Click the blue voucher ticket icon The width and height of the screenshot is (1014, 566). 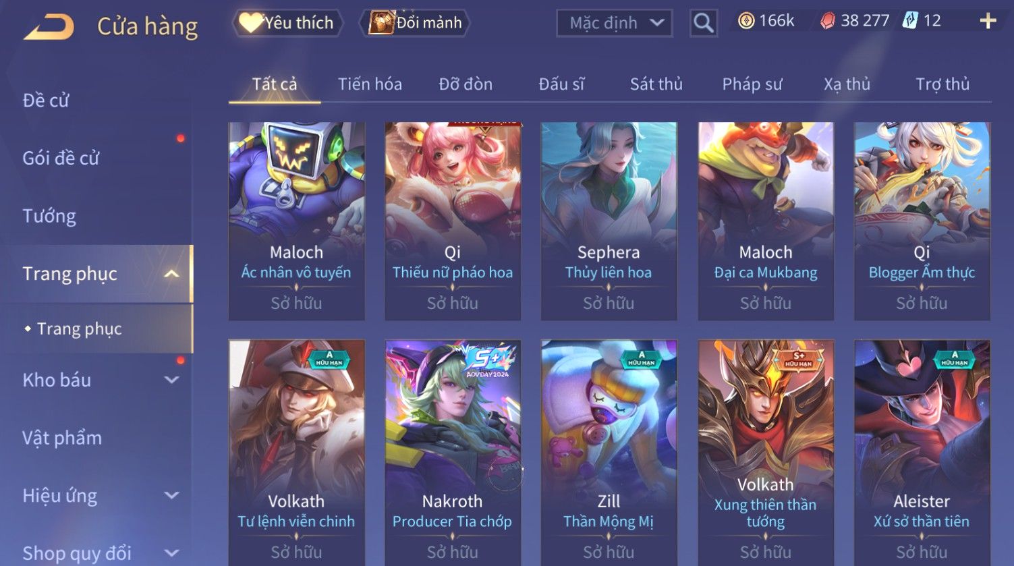[x=910, y=21]
